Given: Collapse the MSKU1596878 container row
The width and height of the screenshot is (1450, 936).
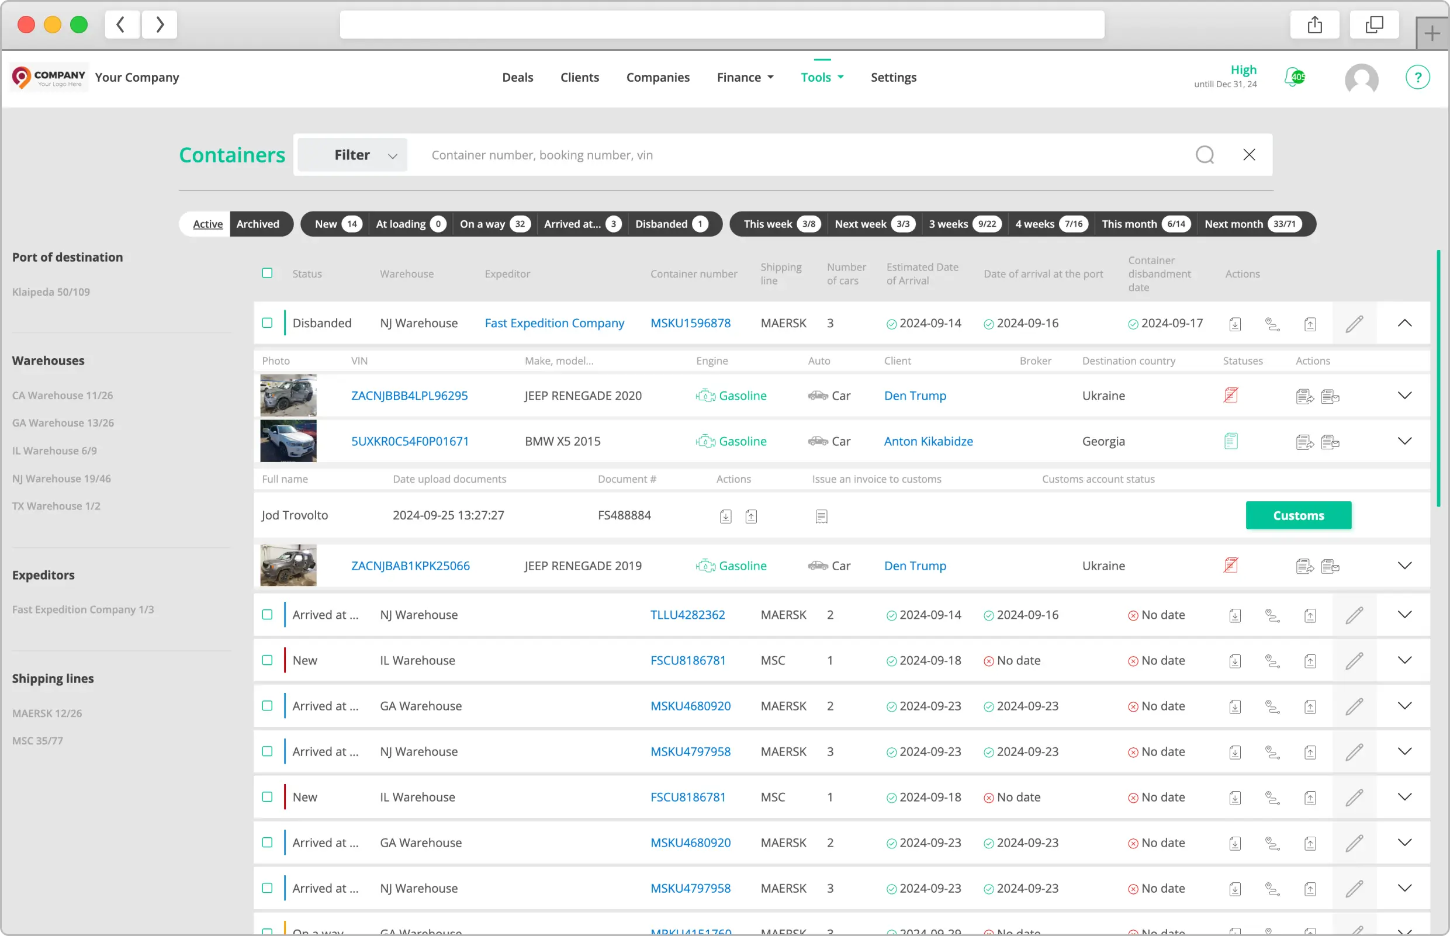Looking at the screenshot, I should click(x=1404, y=323).
